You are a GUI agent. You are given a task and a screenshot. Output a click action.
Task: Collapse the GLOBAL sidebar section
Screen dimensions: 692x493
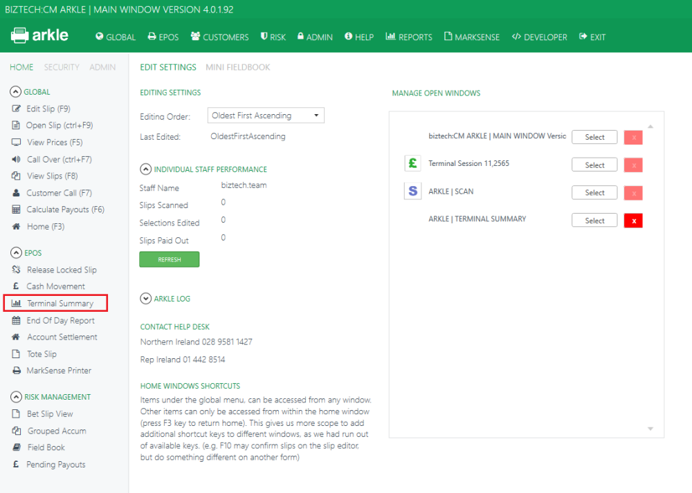(15, 91)
